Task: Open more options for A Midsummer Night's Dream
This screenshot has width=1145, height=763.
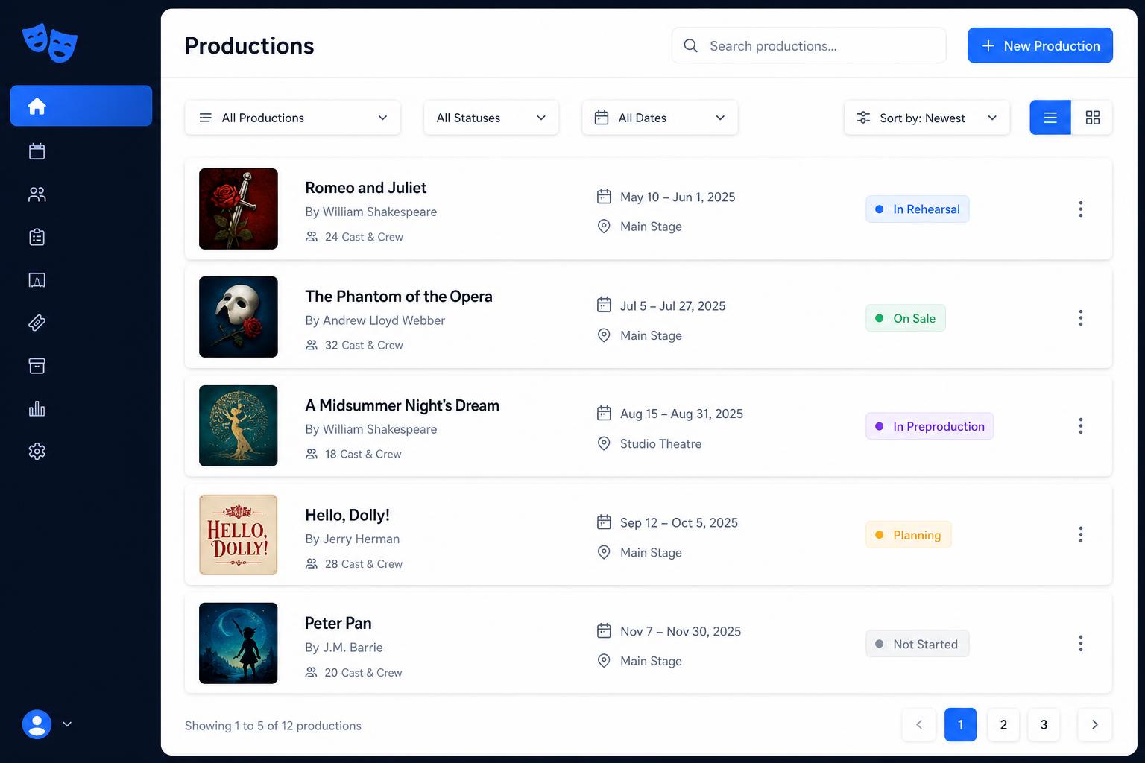Action: tap(1080, 426)
